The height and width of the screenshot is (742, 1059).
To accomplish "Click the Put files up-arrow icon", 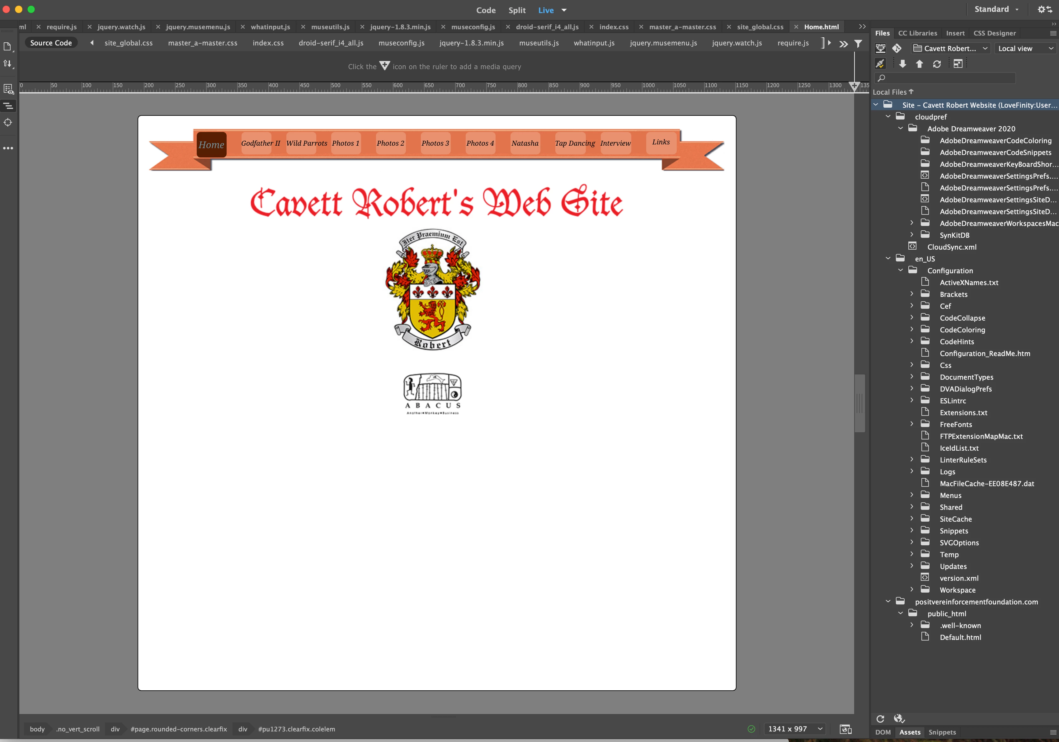I will pos(919,64).
